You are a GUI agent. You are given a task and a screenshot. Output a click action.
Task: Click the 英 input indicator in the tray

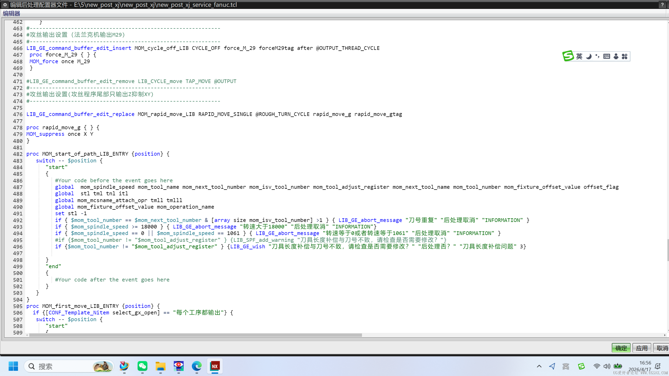(x=566, y=366)
